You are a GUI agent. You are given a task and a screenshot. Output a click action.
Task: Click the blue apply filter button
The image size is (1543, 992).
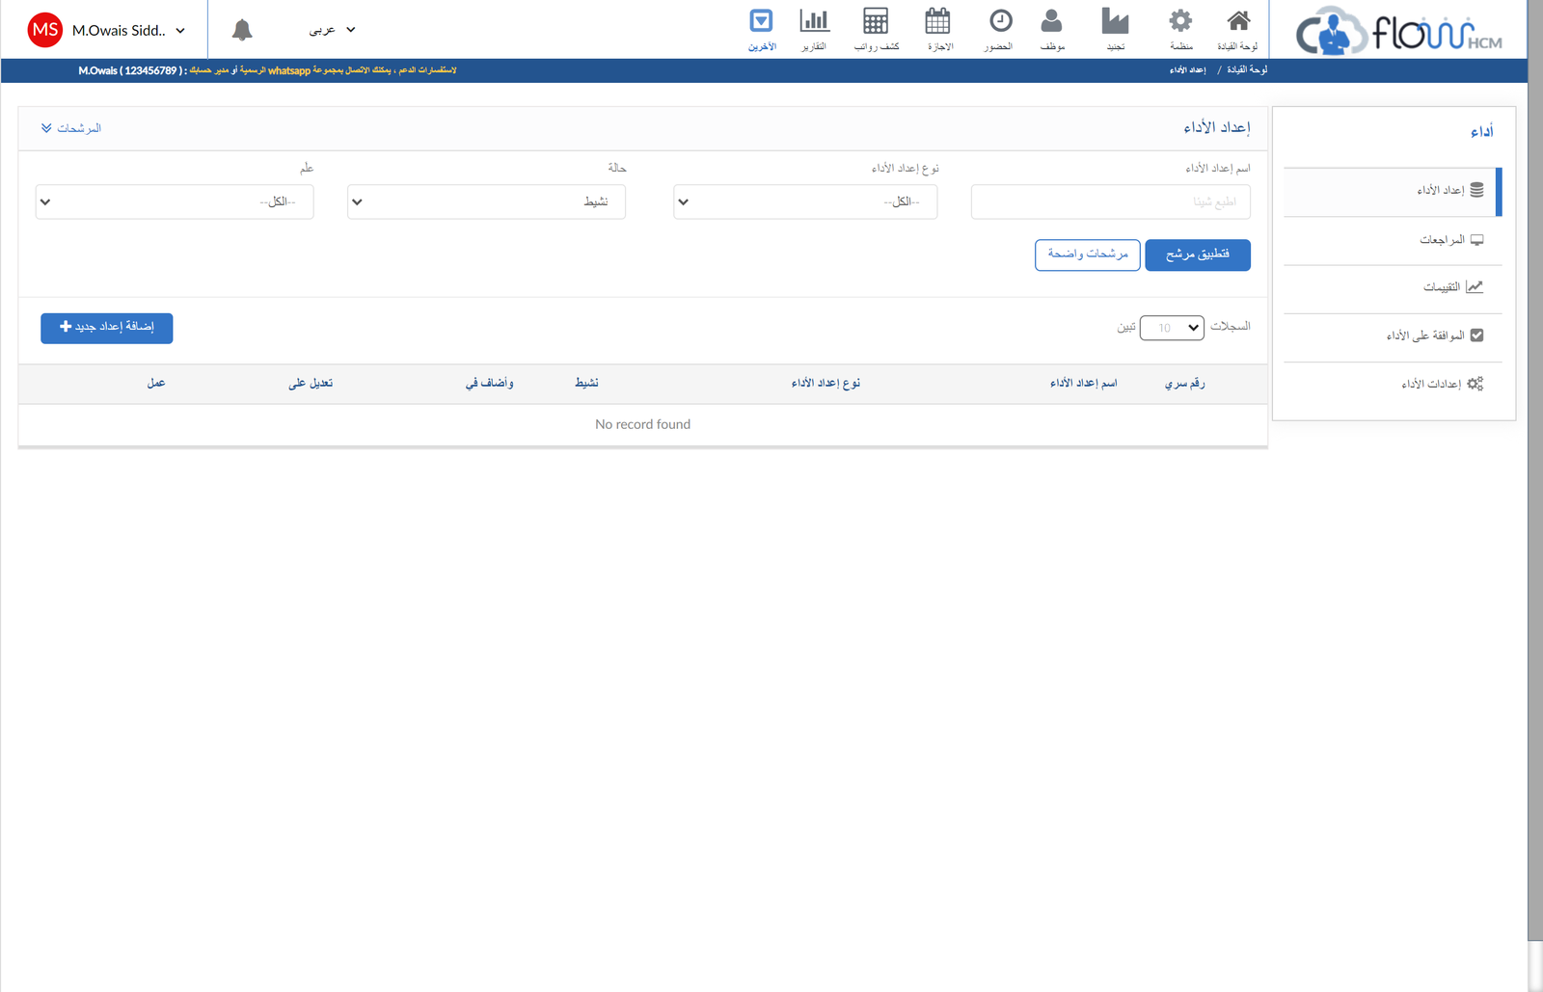coord(1197,255)
